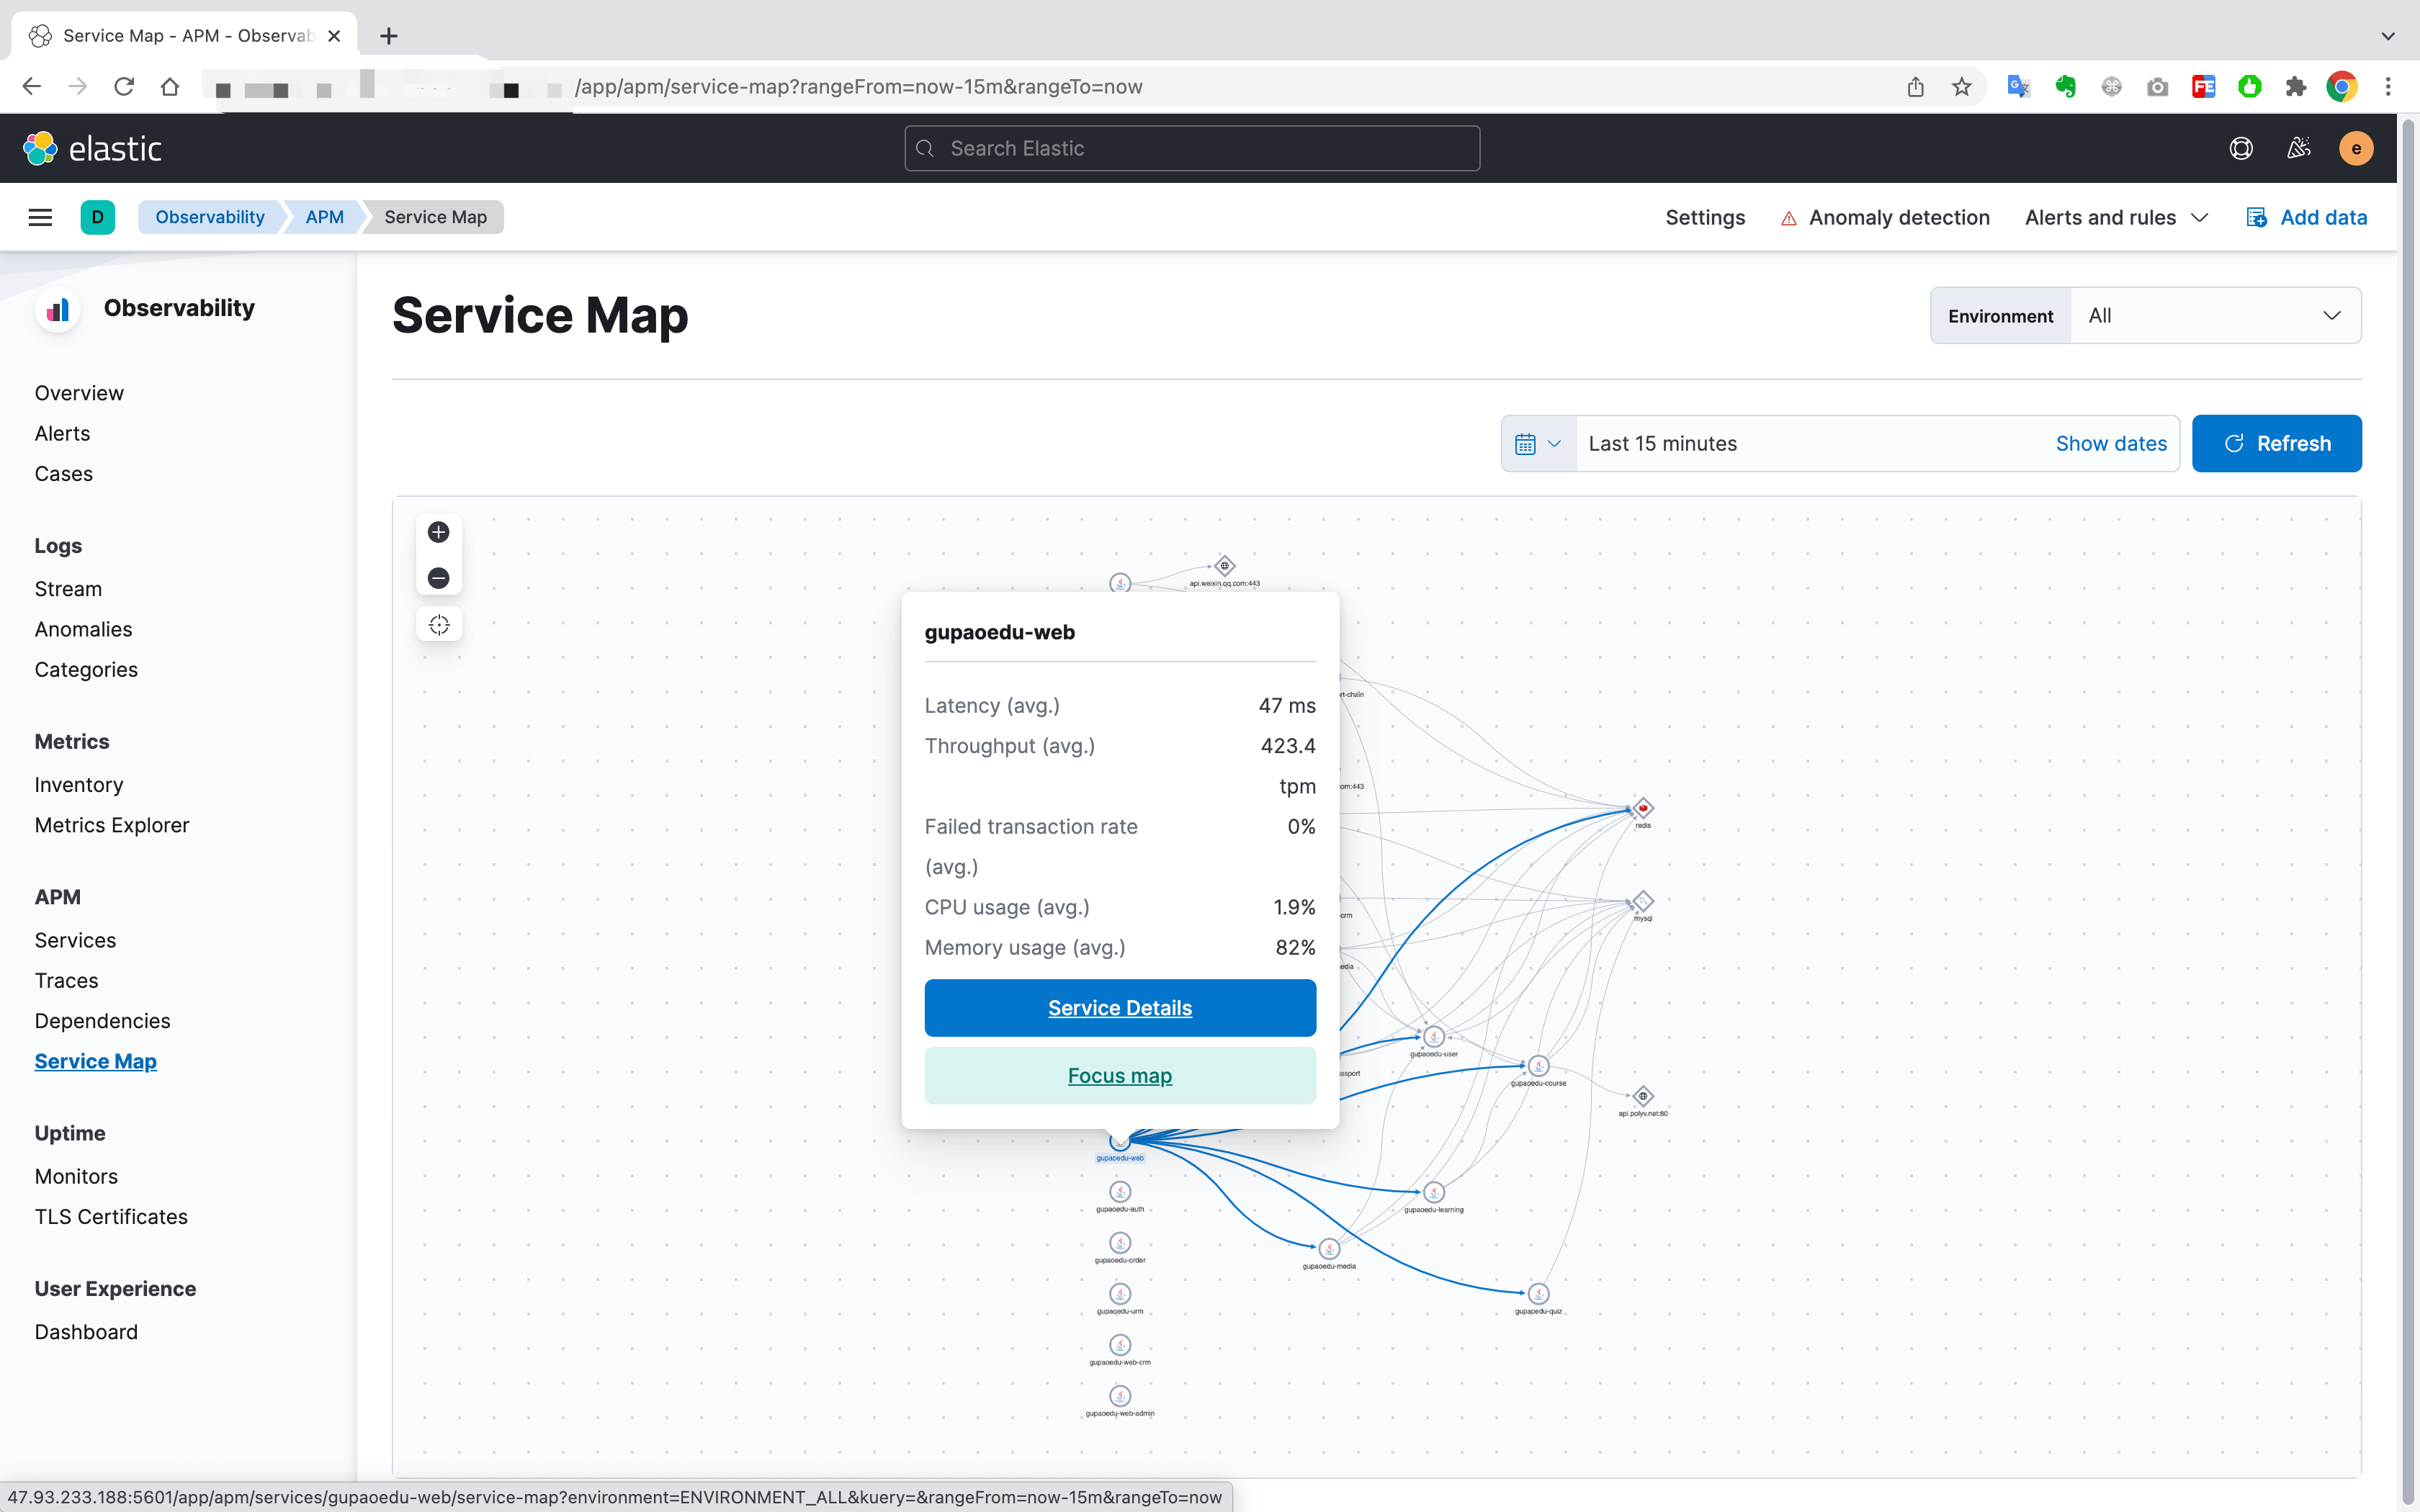Viewport: 2420px width, 1512px height.
Task: Open the date quick menu calendar dropdown
Action: tap(1538, 444)
